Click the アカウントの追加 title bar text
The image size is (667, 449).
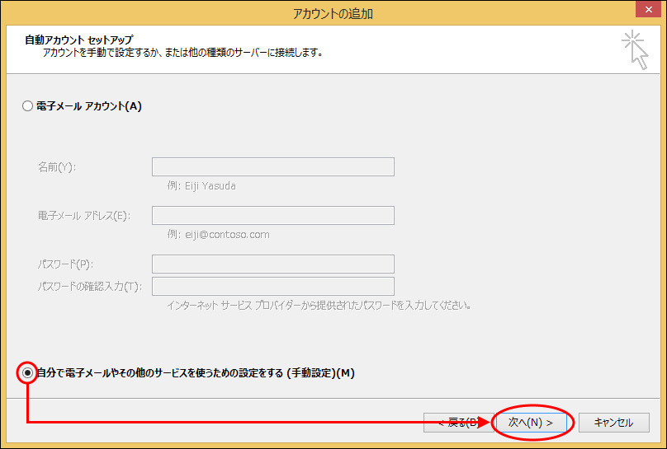tap(333, 14)
